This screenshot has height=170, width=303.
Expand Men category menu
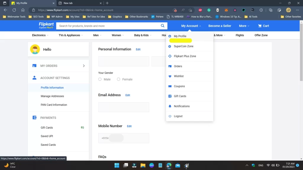tap(97, 35)
